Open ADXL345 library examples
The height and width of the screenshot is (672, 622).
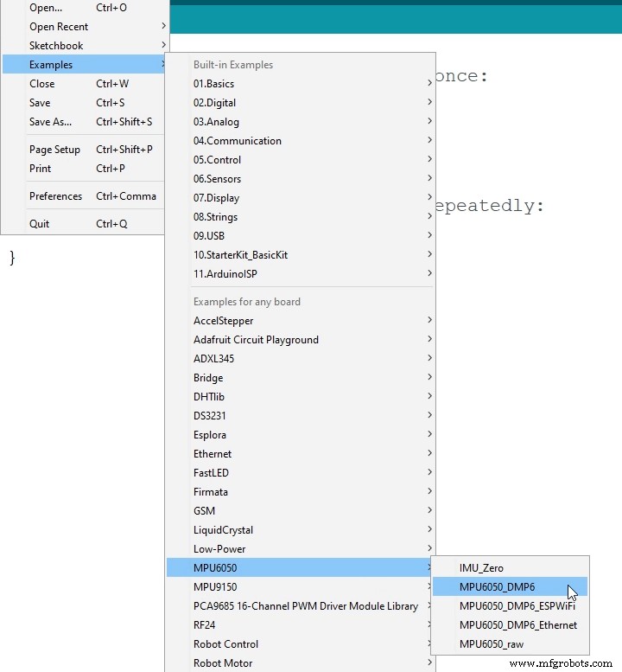click(x=301, y=359)
